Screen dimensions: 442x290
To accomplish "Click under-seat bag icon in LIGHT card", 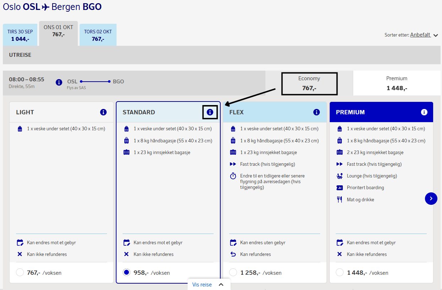I will click(x=20, y=129).
